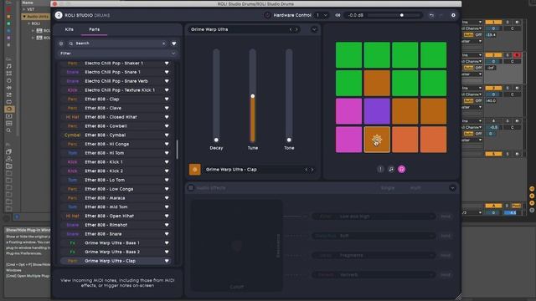
Task: Select Ether 808 - Kick 2 part
Action: pos(116,171)
